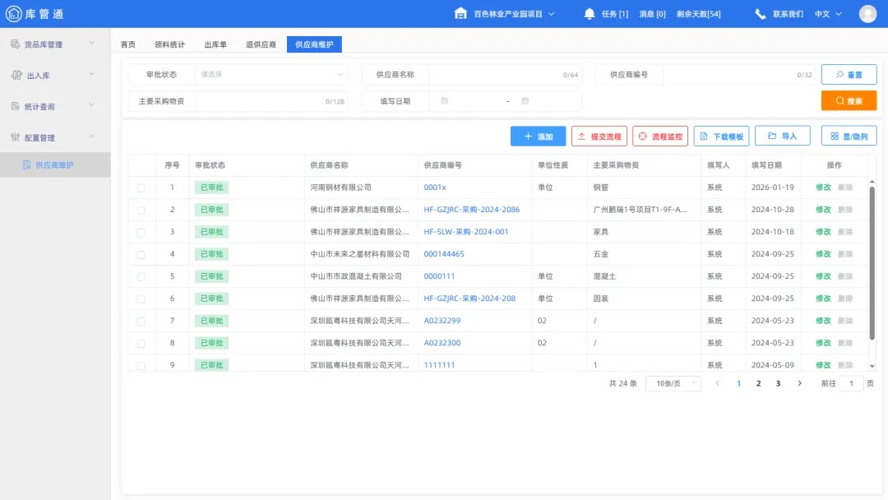888x500 pixels.
Task: Click 修改 on the row 7 entry
Action: click(x=824, y=321)
